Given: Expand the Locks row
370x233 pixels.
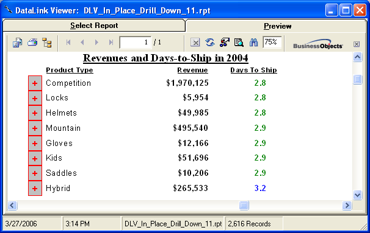Looking at the screenshot, I should [x=35, y=98].
